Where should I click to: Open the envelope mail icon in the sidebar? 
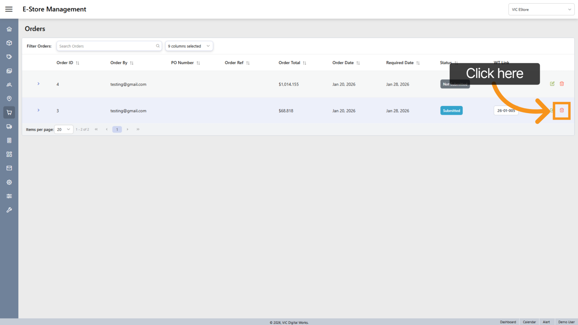tap(9, 168)
